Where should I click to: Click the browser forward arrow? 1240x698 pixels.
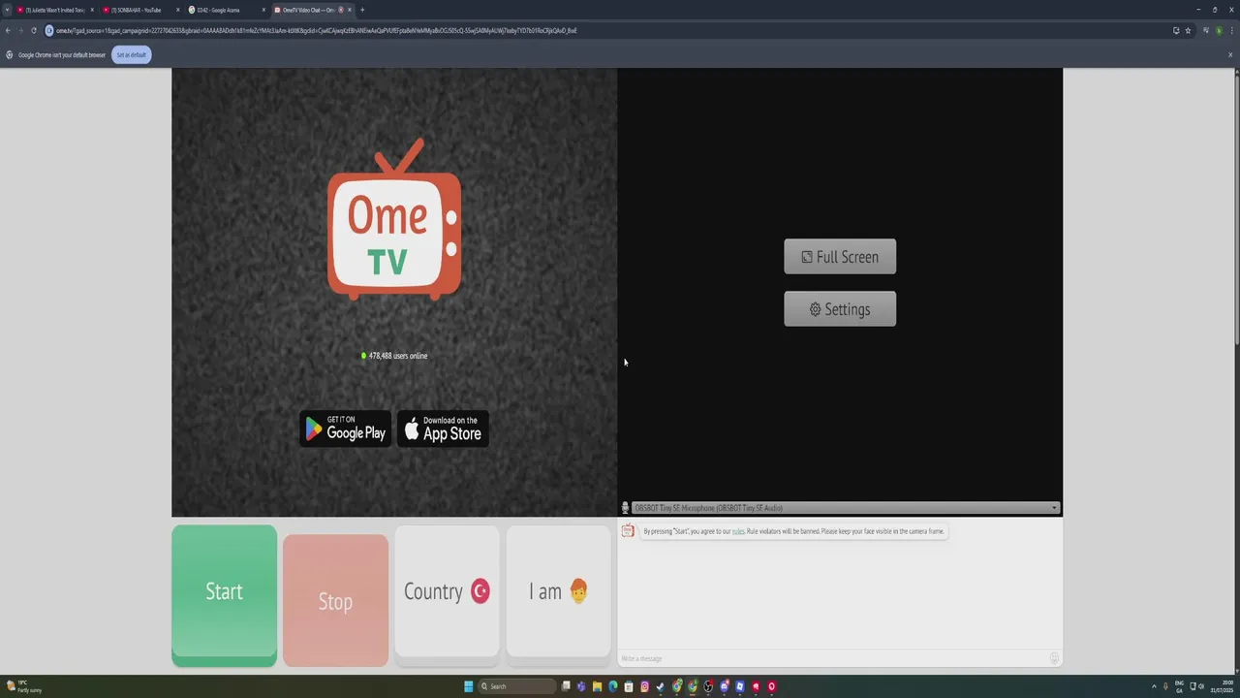(x=20, y=30)
